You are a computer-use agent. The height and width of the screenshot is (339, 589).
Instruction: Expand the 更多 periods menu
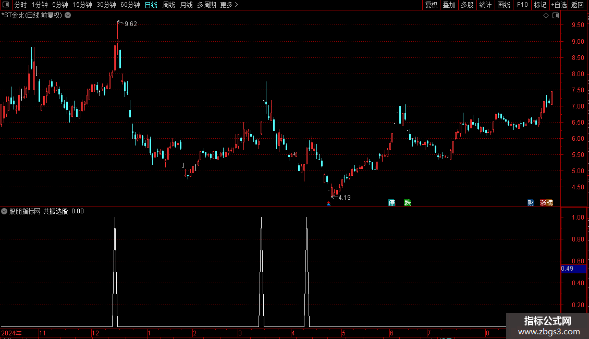(x=229, y=5)
